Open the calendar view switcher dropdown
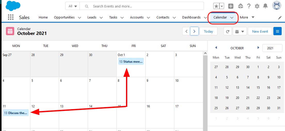This screenshot has height=131, width=285. click(x=240, y=31)
